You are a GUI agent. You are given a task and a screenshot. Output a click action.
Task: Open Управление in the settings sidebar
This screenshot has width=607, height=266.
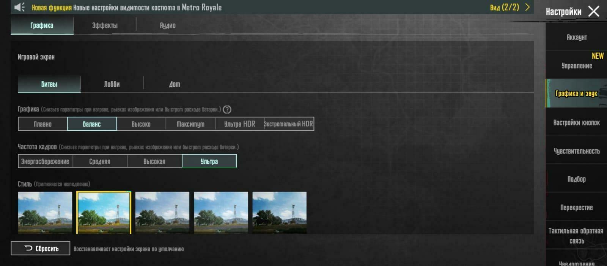[576, 65]
